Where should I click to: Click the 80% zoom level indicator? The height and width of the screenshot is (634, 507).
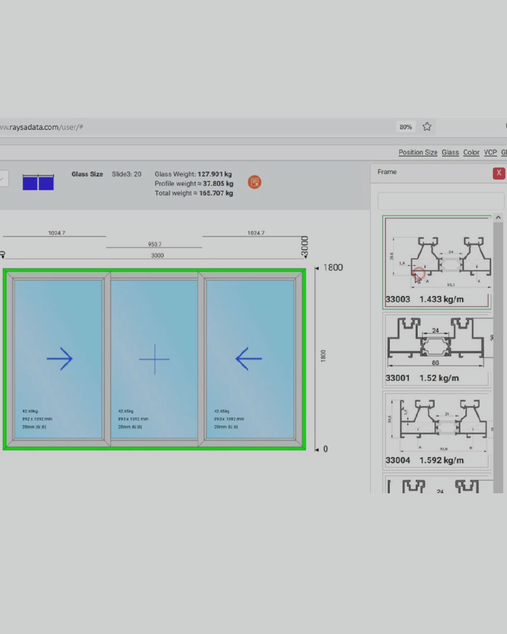click(406, 127)
